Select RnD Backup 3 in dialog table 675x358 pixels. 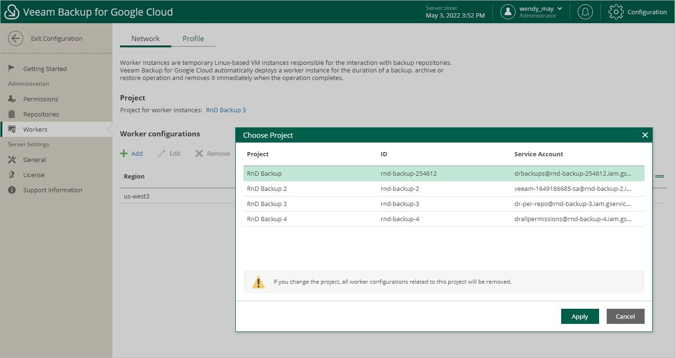click(444, 204)
